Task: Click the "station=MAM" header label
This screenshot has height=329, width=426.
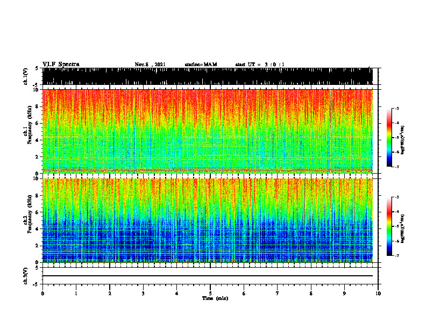Action: tap(201, 65)
